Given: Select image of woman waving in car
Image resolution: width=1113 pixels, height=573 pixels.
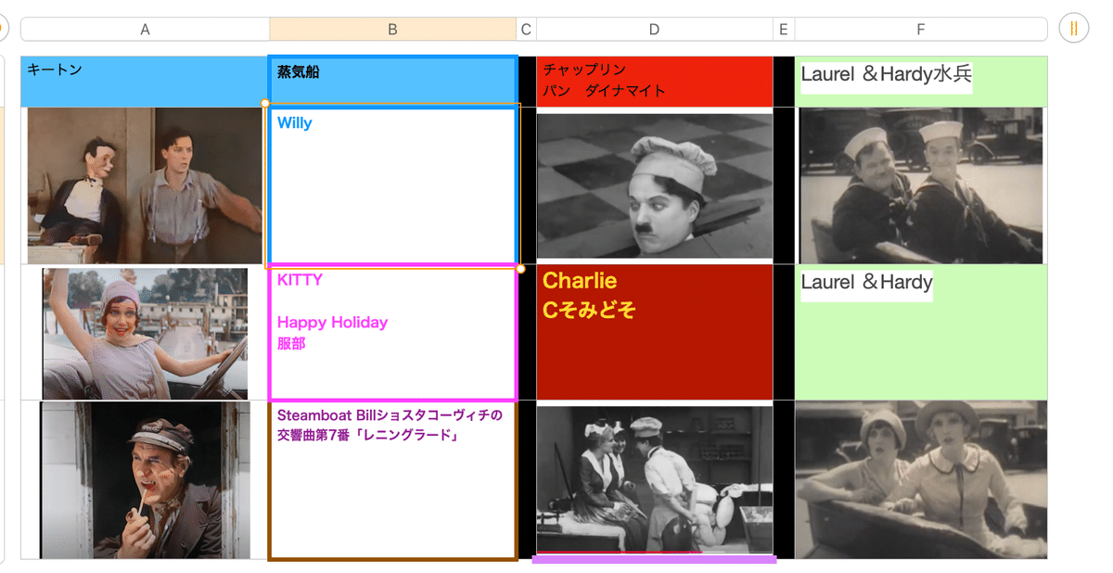Looking at the screenshot, I should pyautogui.click(x=145, y=334).
